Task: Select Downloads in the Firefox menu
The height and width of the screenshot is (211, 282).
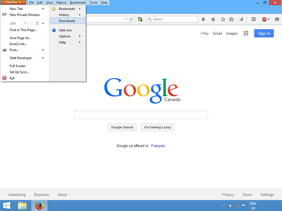Action: (x=67, y=21)
